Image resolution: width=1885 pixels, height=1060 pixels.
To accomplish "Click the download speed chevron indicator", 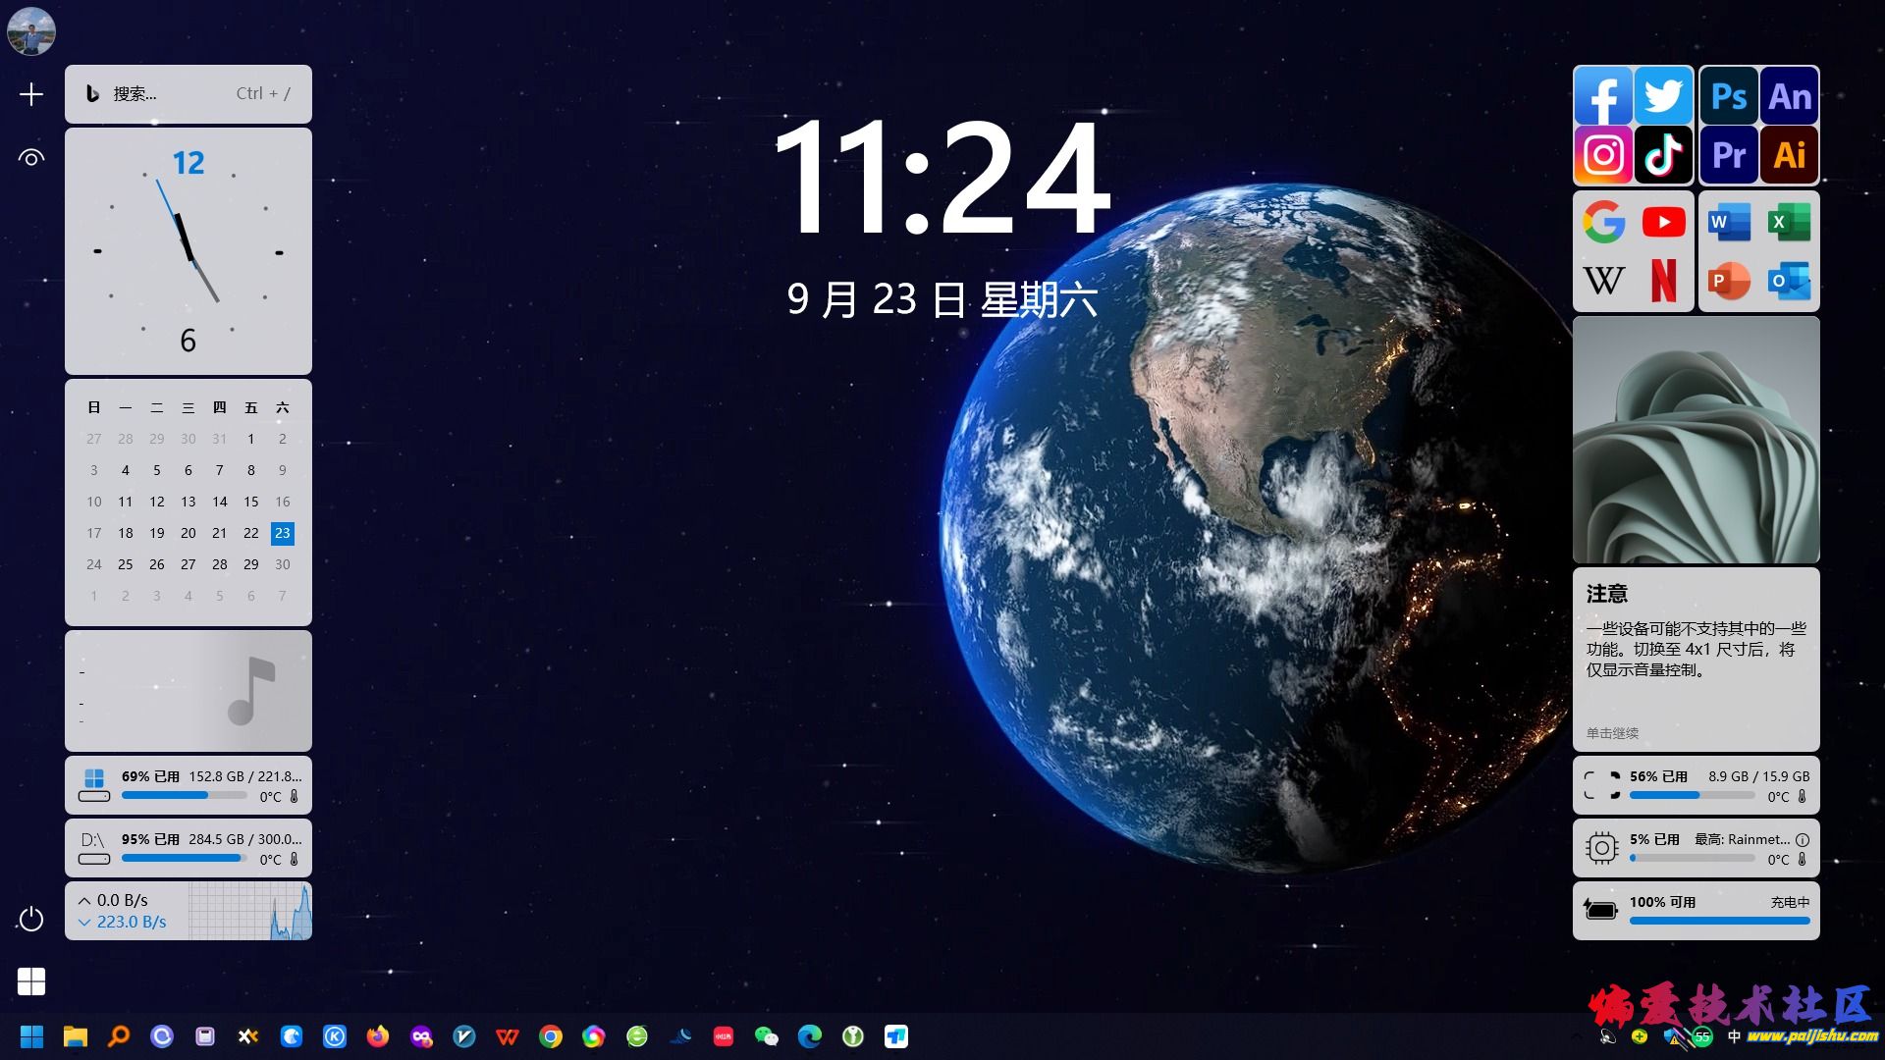I will pyautogui.click(x=84, y=923).
